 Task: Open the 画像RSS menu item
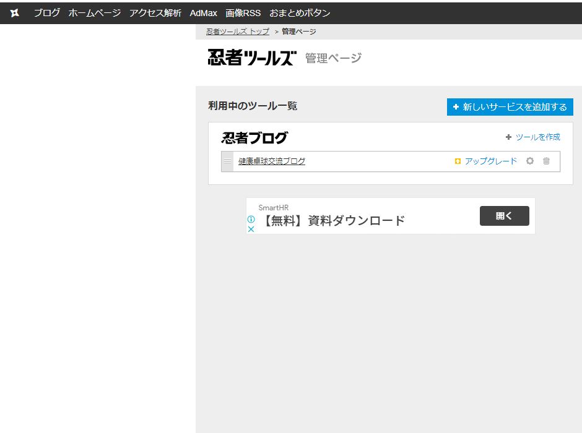point(243,13)
